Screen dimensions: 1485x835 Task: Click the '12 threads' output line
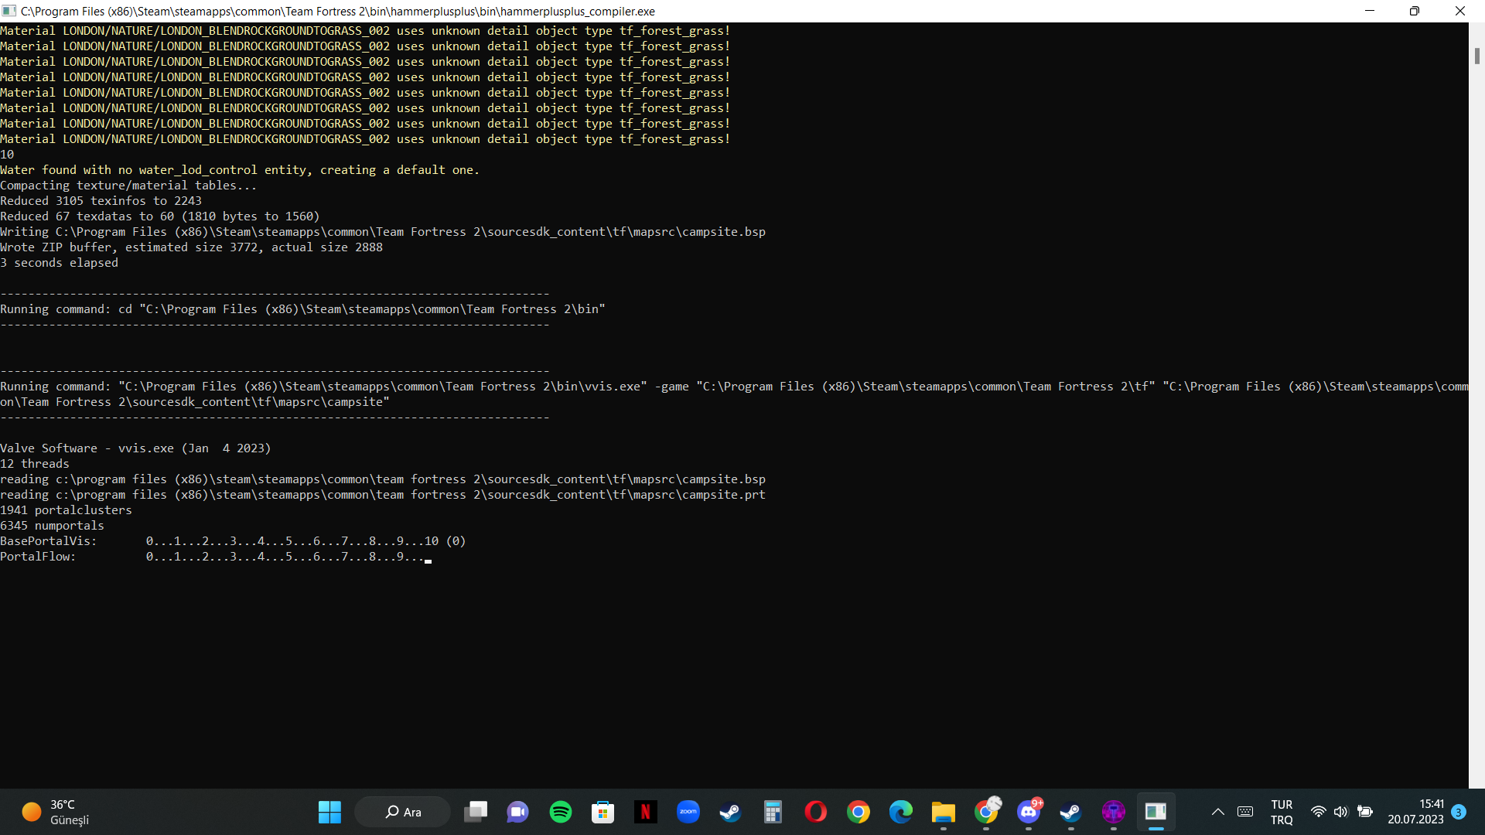[35, 464]
